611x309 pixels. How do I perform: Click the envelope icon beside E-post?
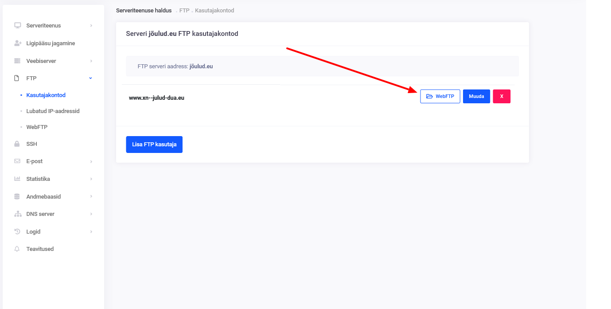[x=17, y=161]
